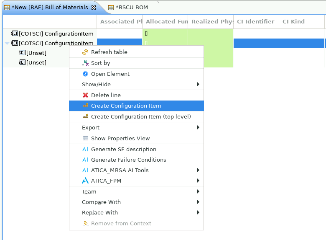The height and width of the screenshot is (240, 326).
Task: Switch to the BSCU BOM tab
Action: 131,8
